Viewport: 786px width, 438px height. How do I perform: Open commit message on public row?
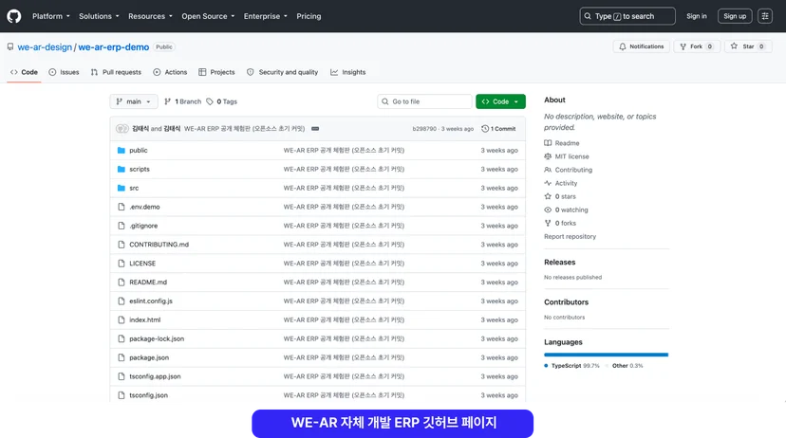[344, 150]
